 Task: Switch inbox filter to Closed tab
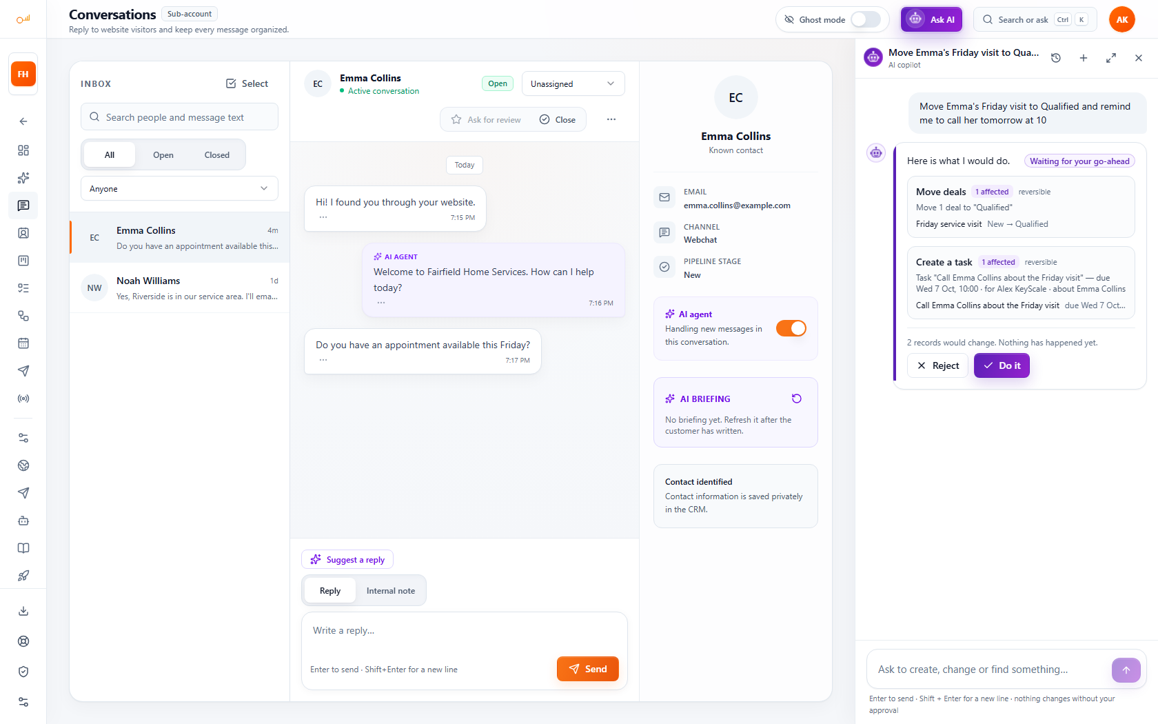click(217, 155)
